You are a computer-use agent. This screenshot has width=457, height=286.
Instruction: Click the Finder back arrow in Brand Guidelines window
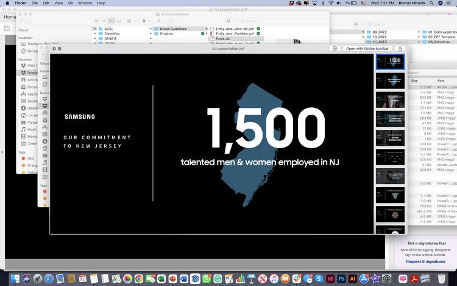21,21
